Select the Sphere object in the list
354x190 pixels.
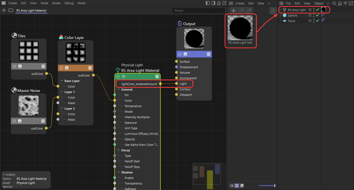(292, 15)
